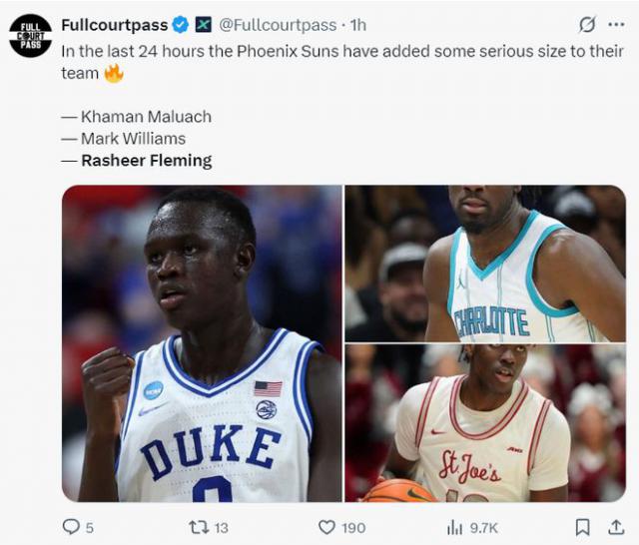639x545 pixels.
Task: Repost the Phoenix Suns tweet
Action: coord(199,526)
